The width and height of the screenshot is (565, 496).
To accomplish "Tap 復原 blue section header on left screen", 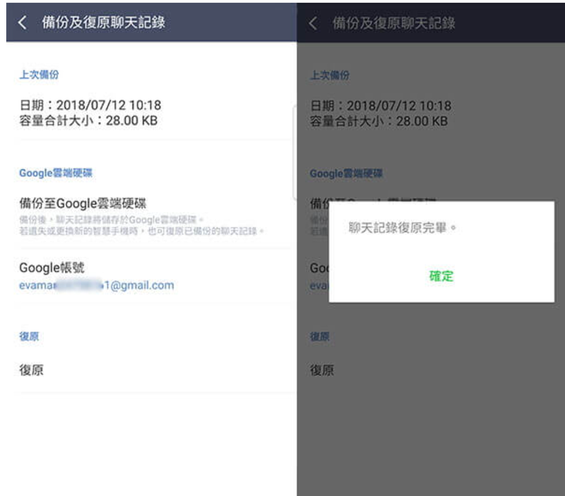I will tap(29, 337).
